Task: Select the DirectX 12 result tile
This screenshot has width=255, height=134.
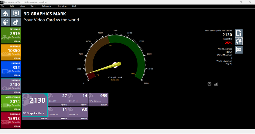Action: [x=78, y=112]
